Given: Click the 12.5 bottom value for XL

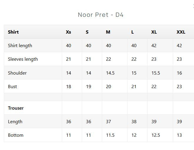Looking at the screenshot, I should tap(155, 135).
